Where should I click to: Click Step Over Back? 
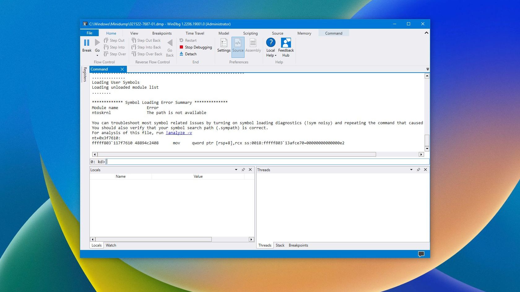click(x=147, y=54)
